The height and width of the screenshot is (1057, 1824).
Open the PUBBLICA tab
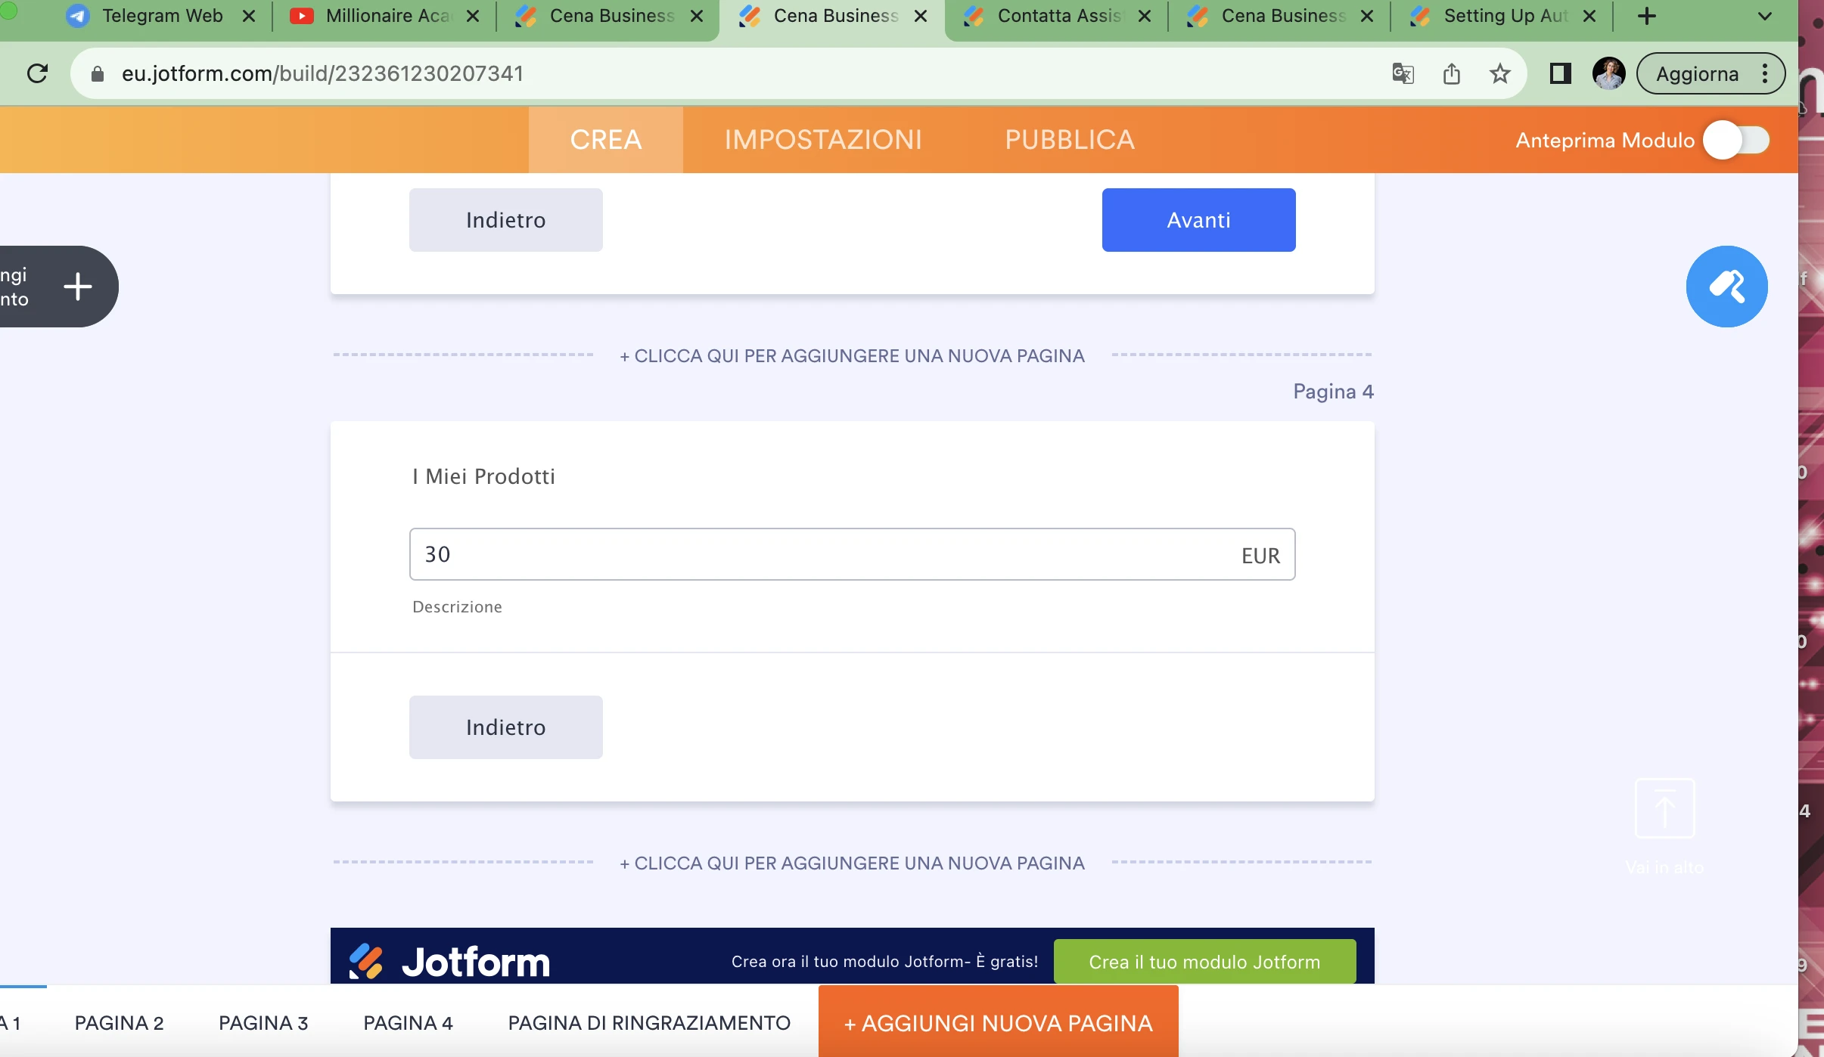(x=1070, y=139)
